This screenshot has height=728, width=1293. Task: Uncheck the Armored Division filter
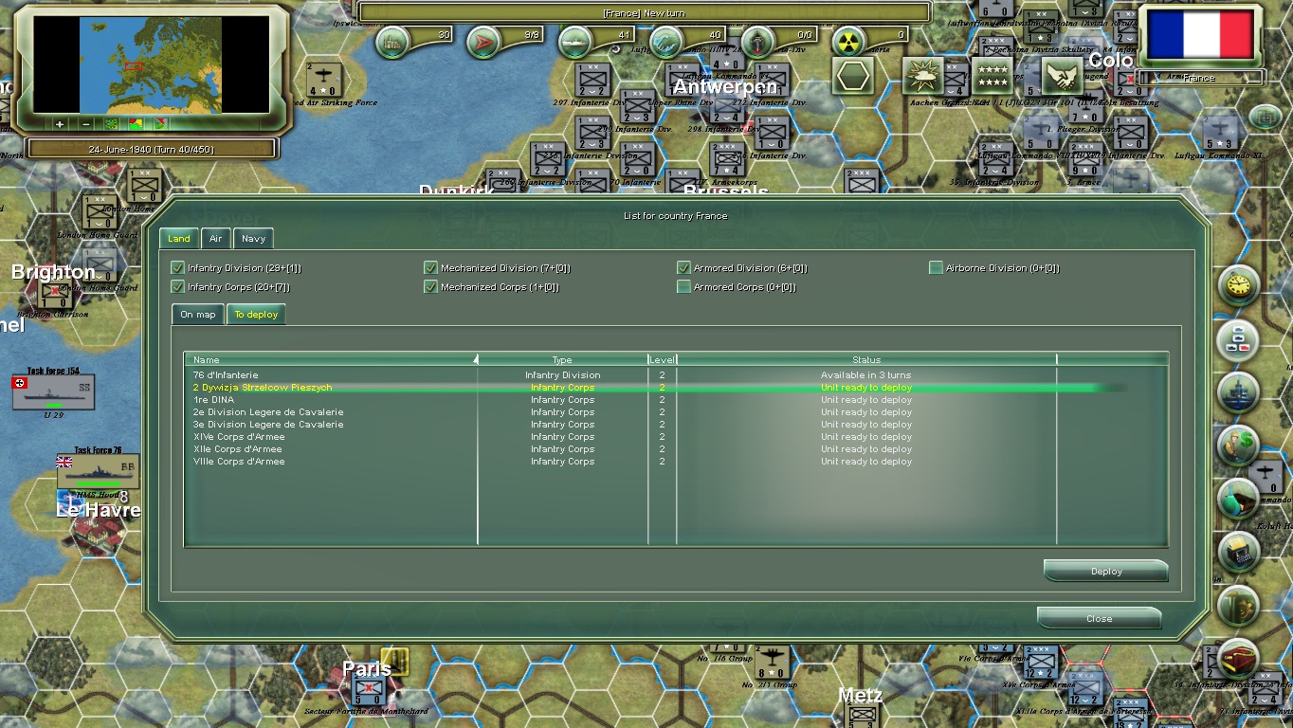tap(683, 268)
